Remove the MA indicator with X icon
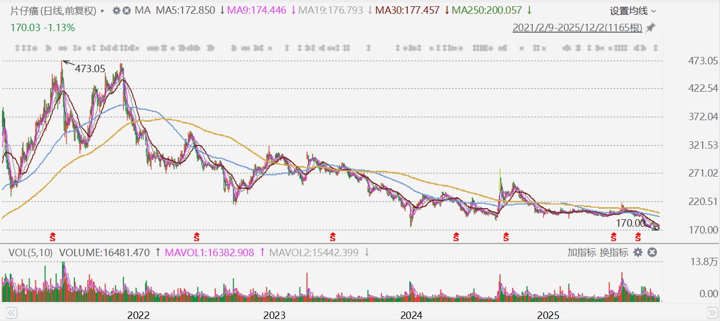Image resolution: width=720 pixels, height=321 pixels. tap(127, 11)
